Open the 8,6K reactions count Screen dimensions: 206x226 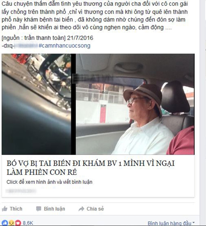[28, 223]
